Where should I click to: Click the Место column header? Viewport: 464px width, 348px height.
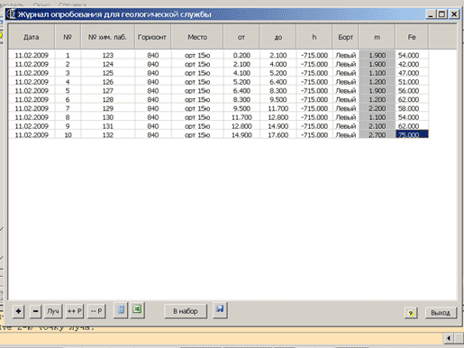tap(197, 37)
